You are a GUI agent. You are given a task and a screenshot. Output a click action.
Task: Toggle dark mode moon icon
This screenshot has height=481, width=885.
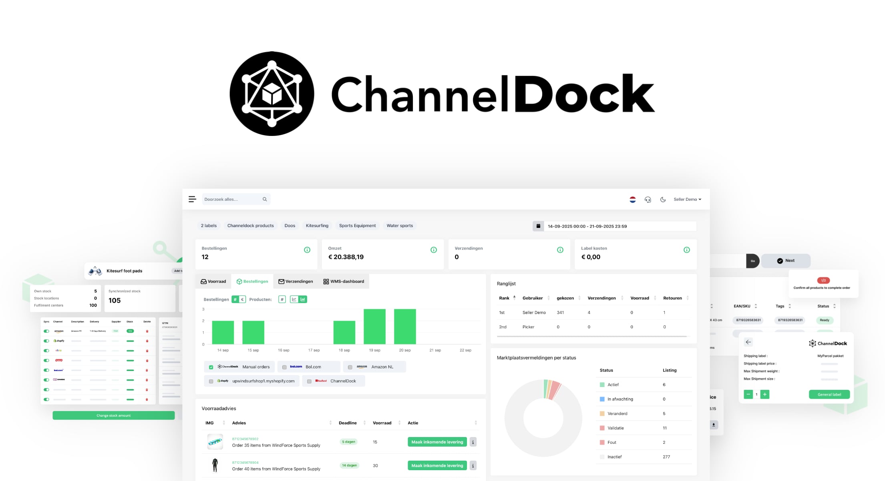point(663,200)
